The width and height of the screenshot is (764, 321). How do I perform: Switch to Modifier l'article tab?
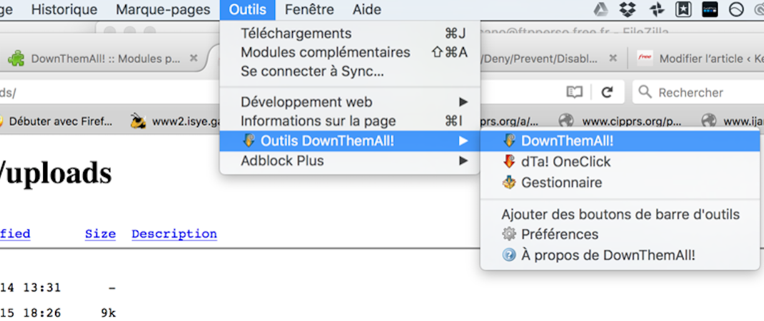699,59
